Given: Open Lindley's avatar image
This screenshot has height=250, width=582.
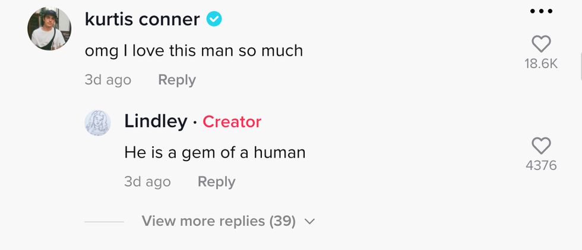Looking at the screenshot, I should coord(97,123).
